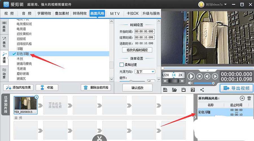The height and width of the screenshot is (141, 254).
Task: Click 添加风格效果 button
Action: coord(18,88)
